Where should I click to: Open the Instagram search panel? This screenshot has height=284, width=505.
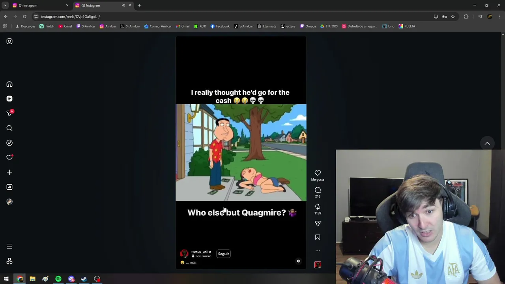point(9,128)
